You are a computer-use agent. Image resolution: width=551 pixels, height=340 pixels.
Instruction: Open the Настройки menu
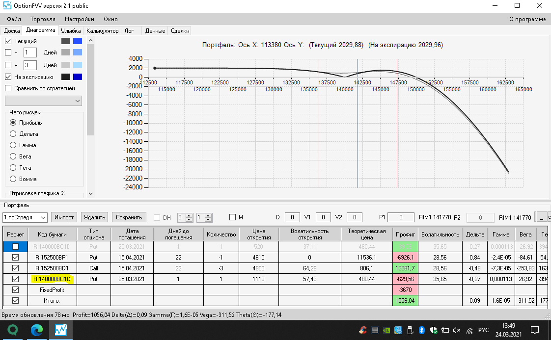(80, 19)
